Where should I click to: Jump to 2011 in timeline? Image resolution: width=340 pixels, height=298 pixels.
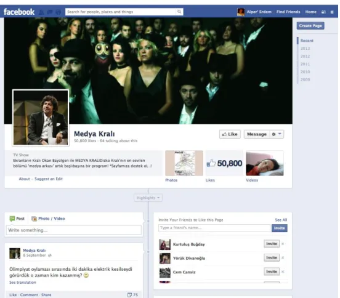pos(305,64)
